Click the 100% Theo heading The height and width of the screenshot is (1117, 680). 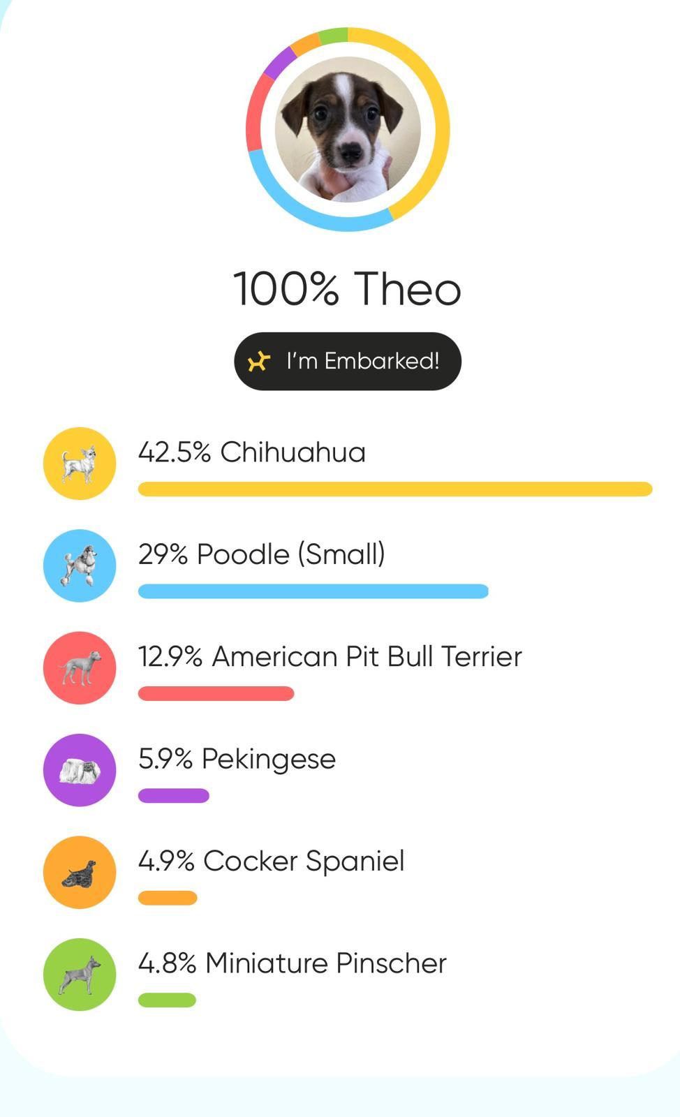tap(347, 289)
